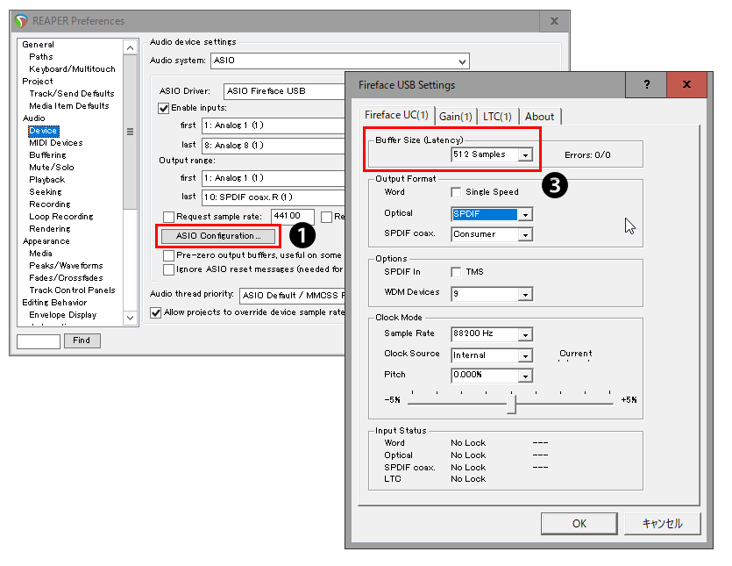Click the Pitch slider handle
Screen dimensions: 732x566
[x=511, y=403]
